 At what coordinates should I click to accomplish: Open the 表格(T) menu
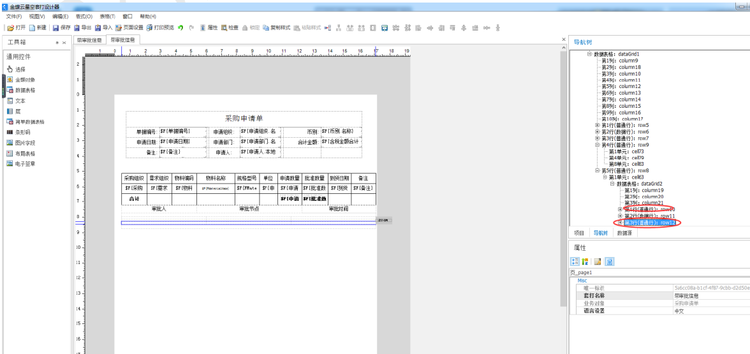click(107, 16)
